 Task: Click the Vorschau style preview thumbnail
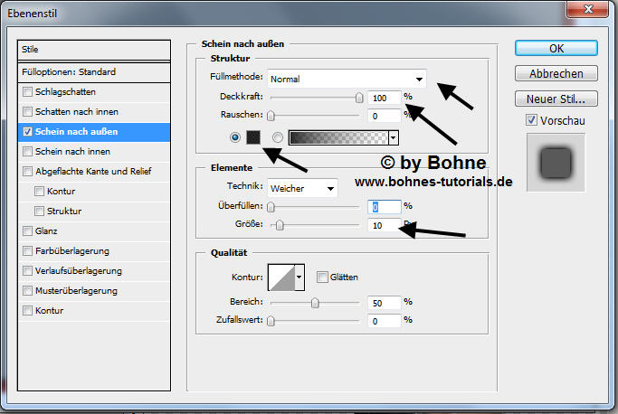tap(556, 164)
